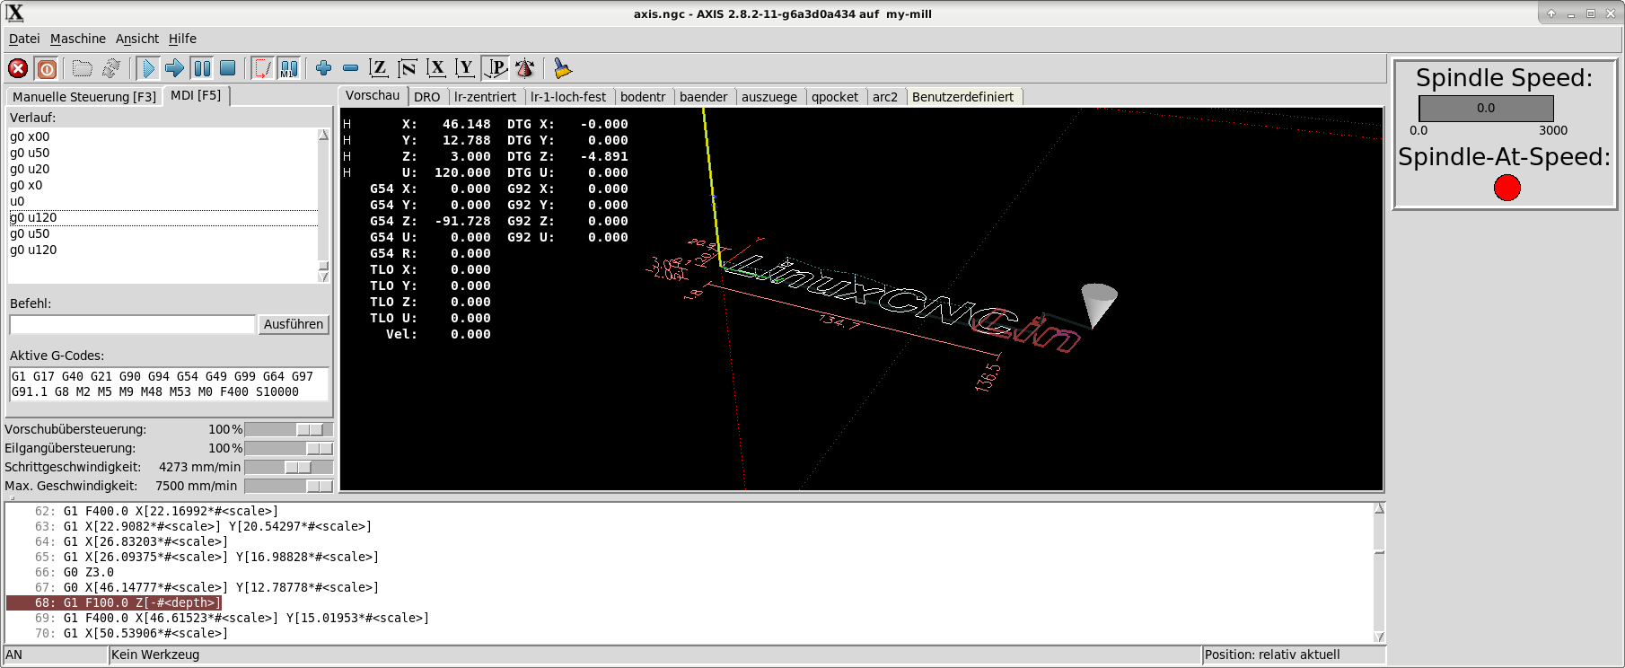Screen dimensions: 1625x668
Task: Select the Vorschau tab
Action: pyautogui.click(x=373, y=95)
